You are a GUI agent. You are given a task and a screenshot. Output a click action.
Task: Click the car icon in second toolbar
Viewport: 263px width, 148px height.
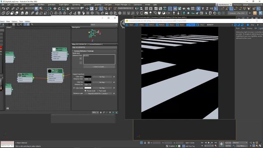(x=107, y=13)
